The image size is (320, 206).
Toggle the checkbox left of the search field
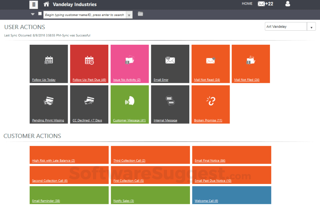tap(40, 14)
